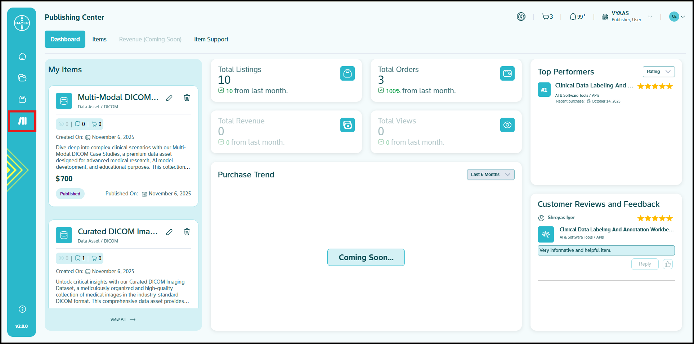
Task: Open the Publishing Center sidebar icon
Action: [x=22, y=121]
